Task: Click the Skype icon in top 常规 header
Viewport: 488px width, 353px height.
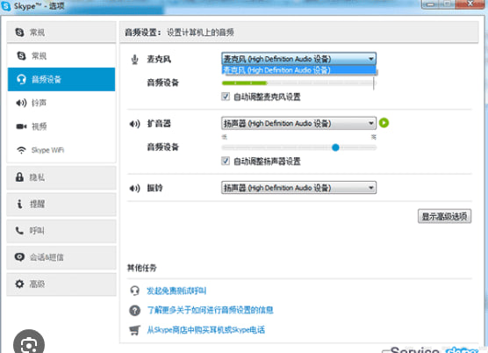Action: click(x=19, y=32)
